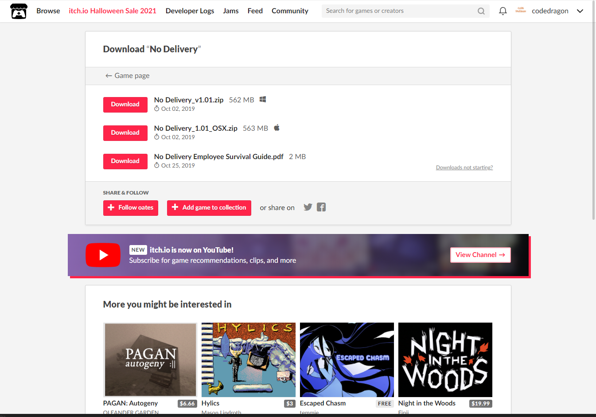Open the Jams page
This screenshot has width=596, height=417.
coord(230,11)
